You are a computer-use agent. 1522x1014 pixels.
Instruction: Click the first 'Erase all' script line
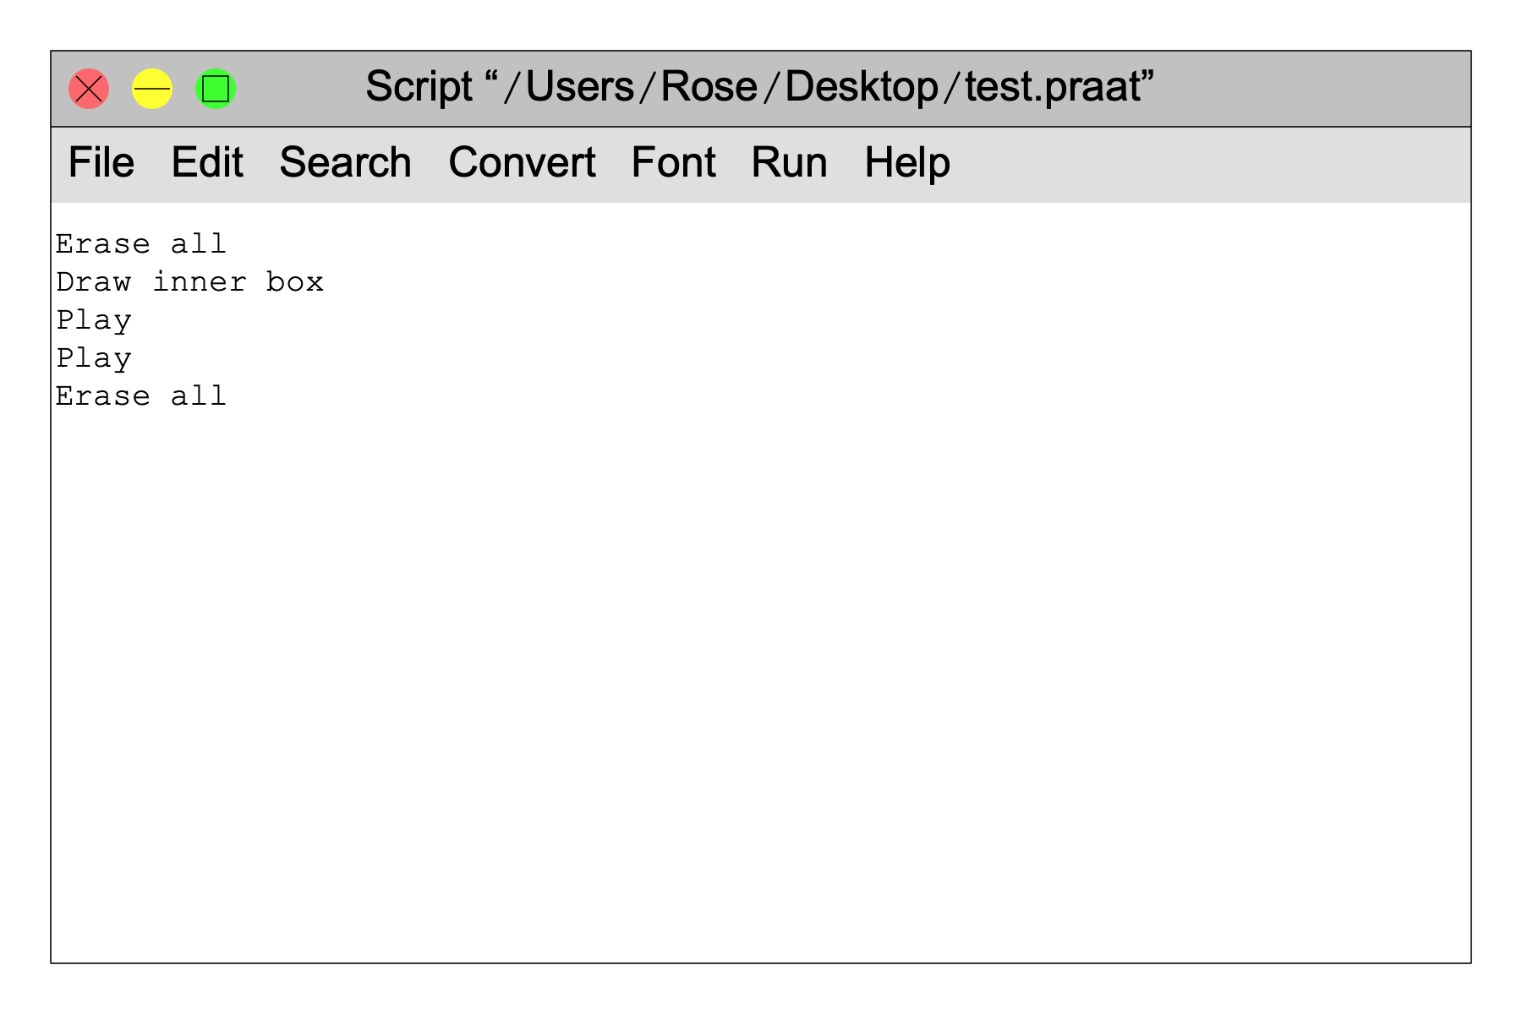click(141, 244)
